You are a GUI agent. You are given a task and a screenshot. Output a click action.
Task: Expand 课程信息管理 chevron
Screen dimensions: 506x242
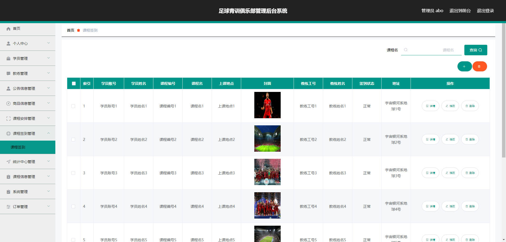pyautogui.click(x=48, y=176)
